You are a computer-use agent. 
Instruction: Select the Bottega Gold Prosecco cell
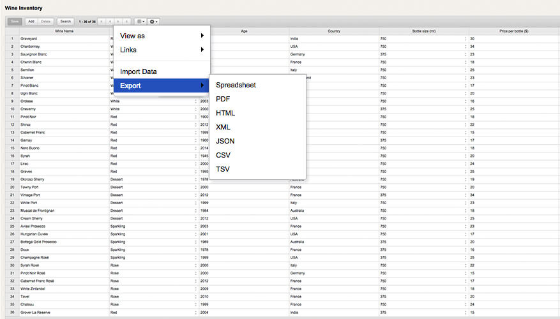point(64,242)
